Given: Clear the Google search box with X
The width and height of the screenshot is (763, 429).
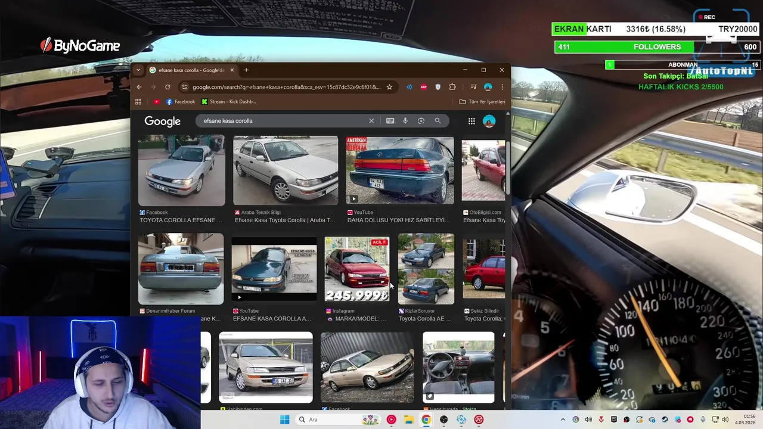Looking at the screenshot, I should point(371,121).
